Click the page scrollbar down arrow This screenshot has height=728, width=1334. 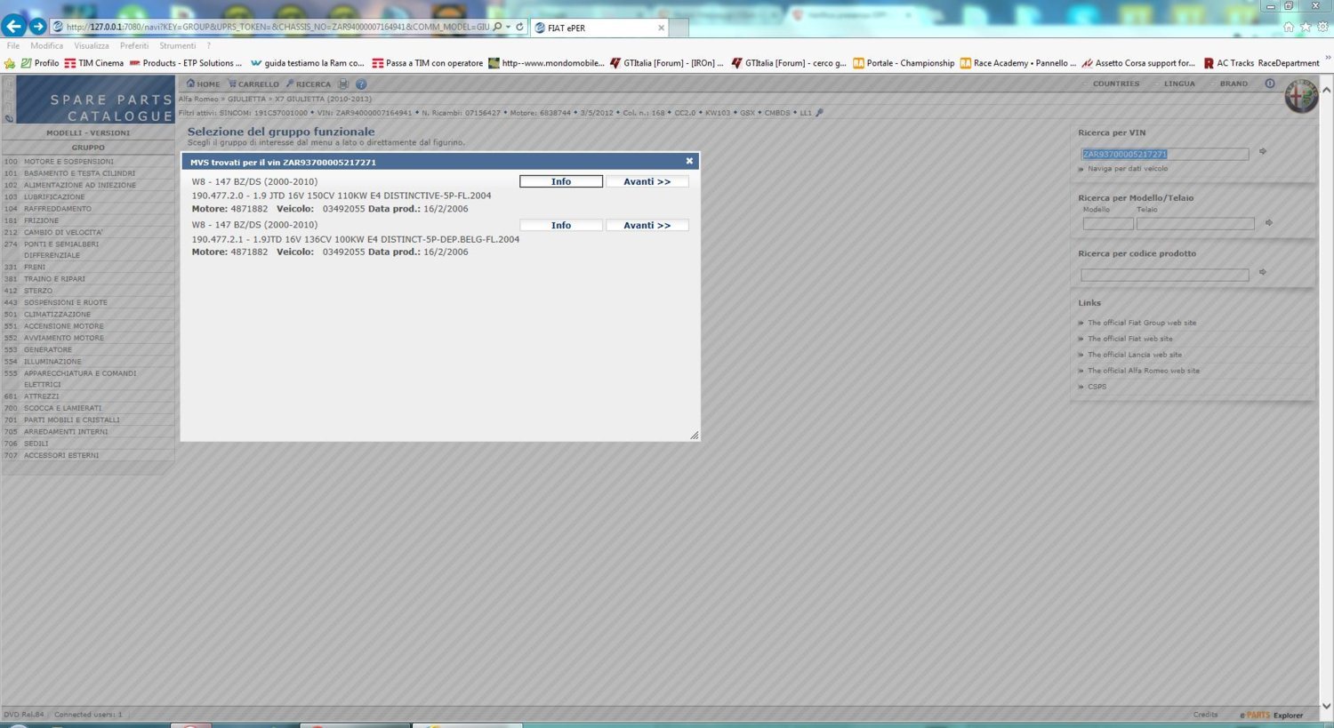click(1326, 706)
